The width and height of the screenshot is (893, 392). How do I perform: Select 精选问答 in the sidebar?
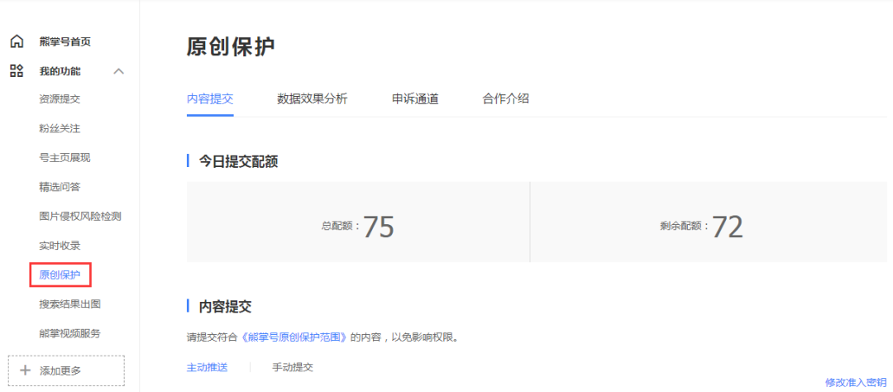60,187
